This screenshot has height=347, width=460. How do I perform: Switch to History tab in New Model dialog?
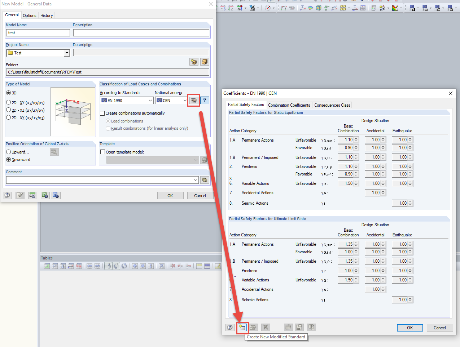pyautogui.click(x=47, y=15)
